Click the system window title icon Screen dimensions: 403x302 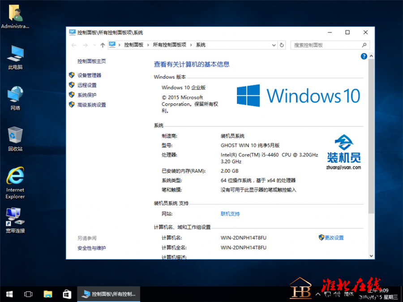(x=72, y=32)
